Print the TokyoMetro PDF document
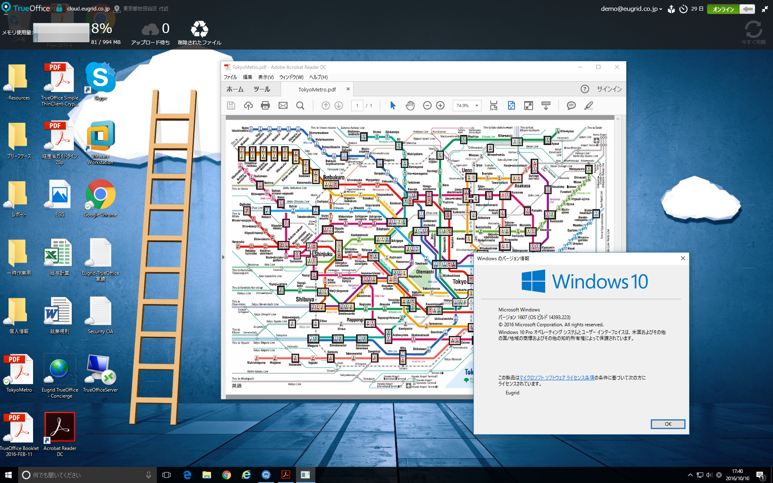 point(265,106)
